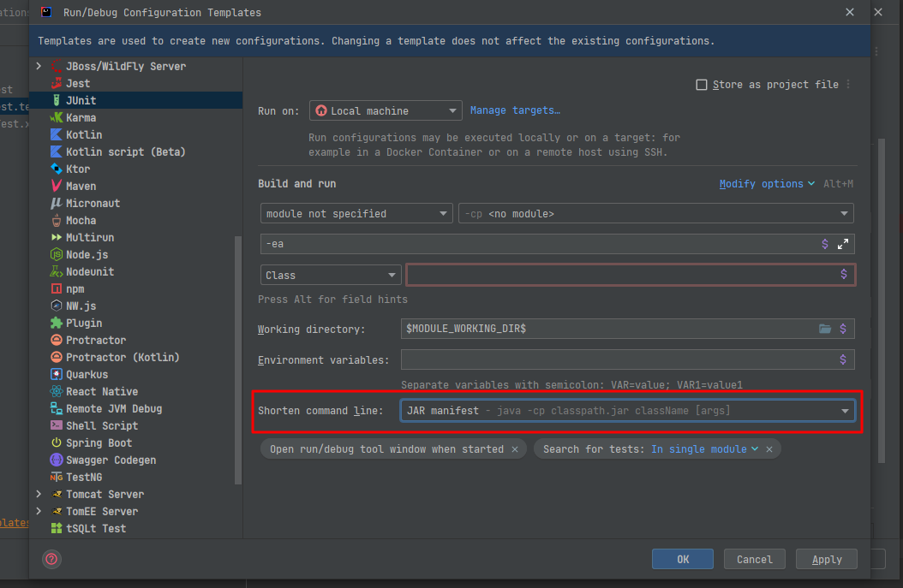Expand the VM options field editor
The image size is (903, 588).
843,244
